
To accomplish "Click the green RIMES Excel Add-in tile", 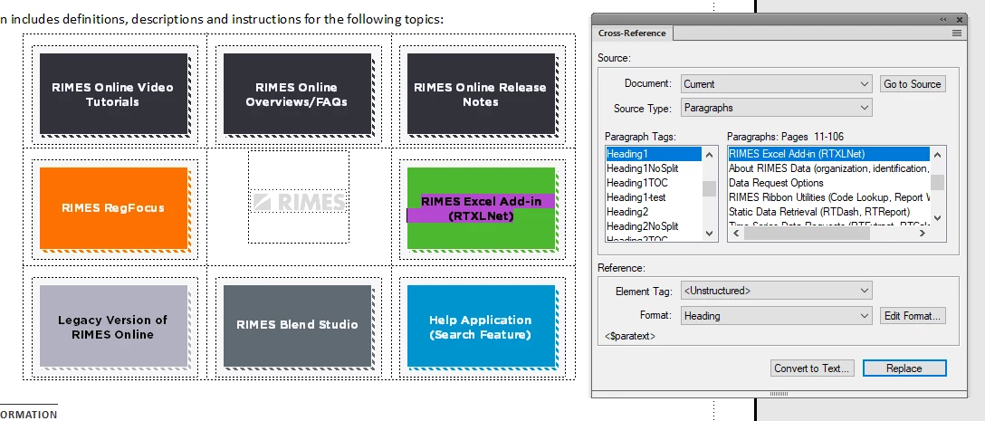I will tap(481, 208).
